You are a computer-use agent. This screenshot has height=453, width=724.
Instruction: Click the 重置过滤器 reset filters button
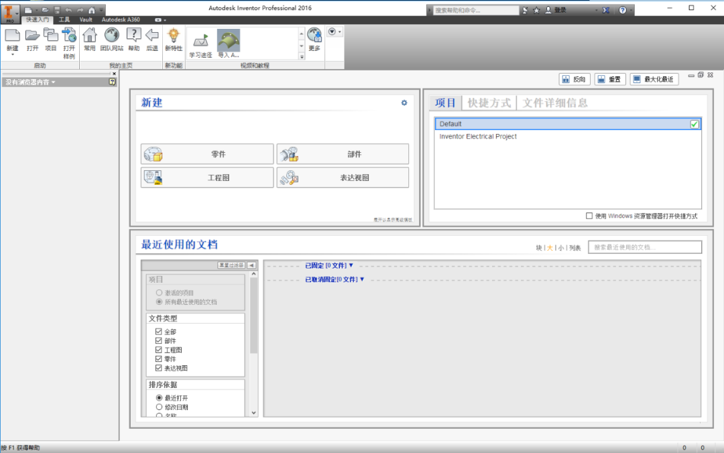coord(231,265)
